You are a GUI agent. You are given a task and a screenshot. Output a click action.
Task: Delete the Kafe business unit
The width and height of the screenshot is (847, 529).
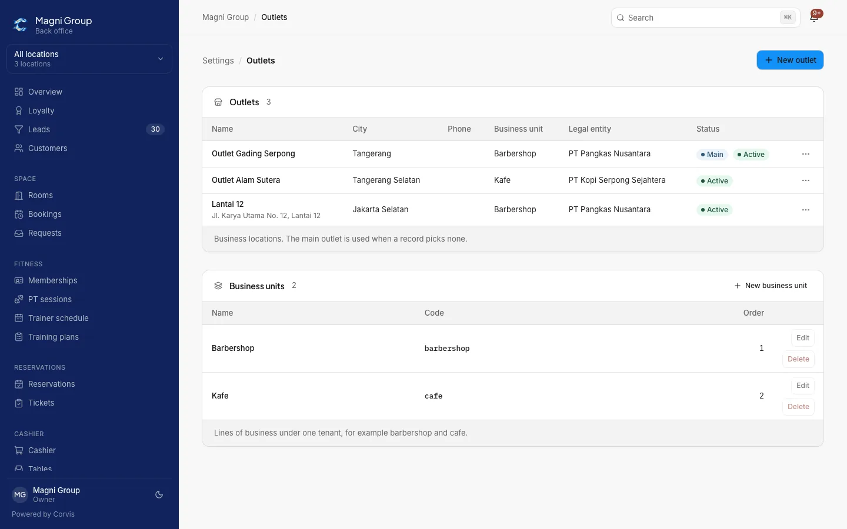coord(798,407)
